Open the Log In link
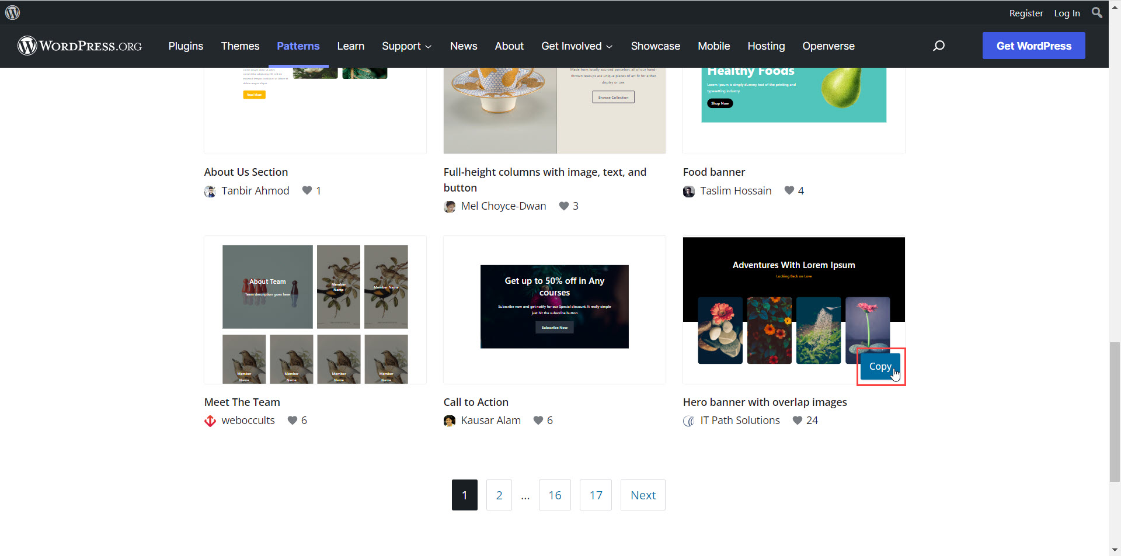The width and height of the screenshot is (1121, 556). coord(1067,13)
